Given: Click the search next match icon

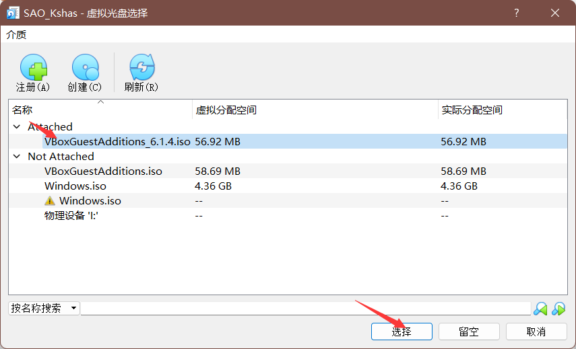Looking at the screenshot, I should 558,309.
